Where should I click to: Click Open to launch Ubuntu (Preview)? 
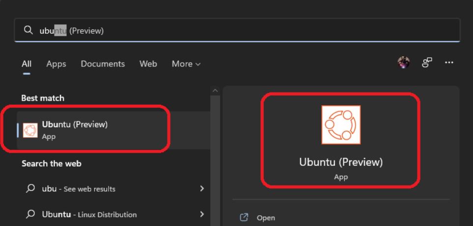pos(266,218)
